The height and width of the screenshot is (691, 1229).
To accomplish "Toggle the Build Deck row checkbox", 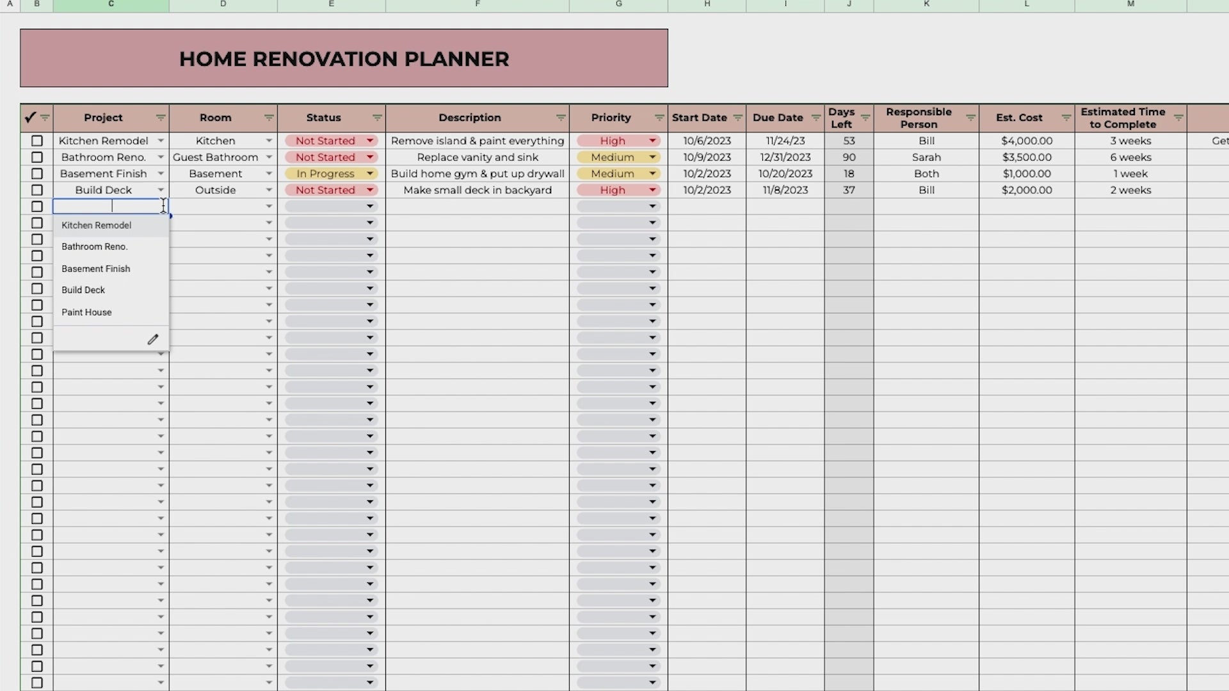I will click(37, 190).
